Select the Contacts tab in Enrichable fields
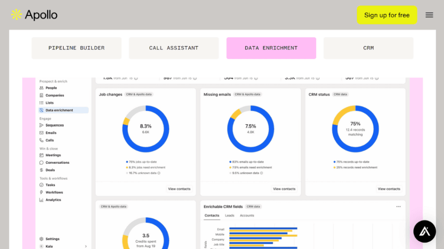 click(212, 216)
